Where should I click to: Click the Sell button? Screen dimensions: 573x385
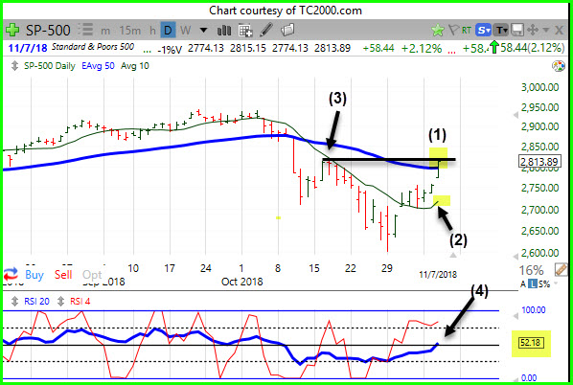point(63,274)
